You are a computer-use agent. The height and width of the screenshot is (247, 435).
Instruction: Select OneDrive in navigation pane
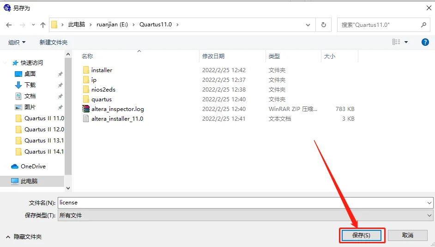point(33,167)
